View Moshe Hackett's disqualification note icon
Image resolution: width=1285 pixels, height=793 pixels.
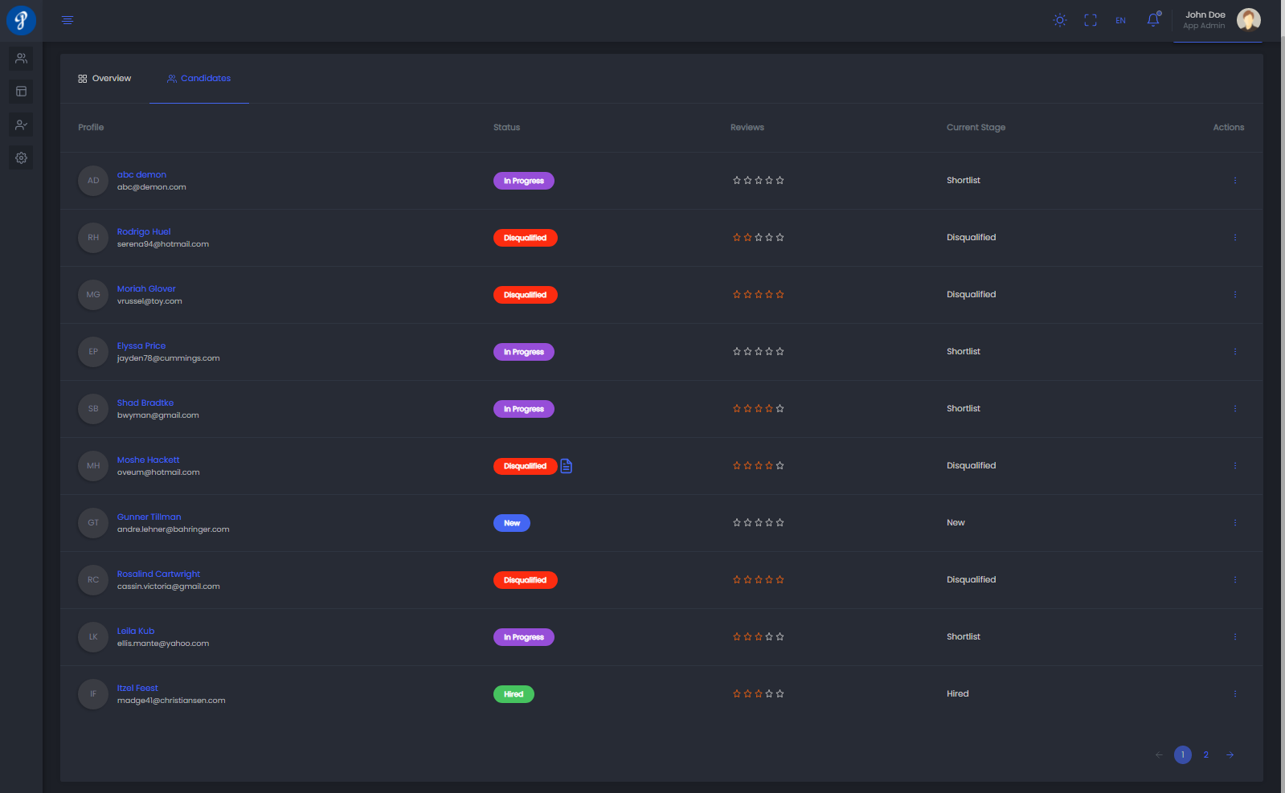click(x=567, y=466)
